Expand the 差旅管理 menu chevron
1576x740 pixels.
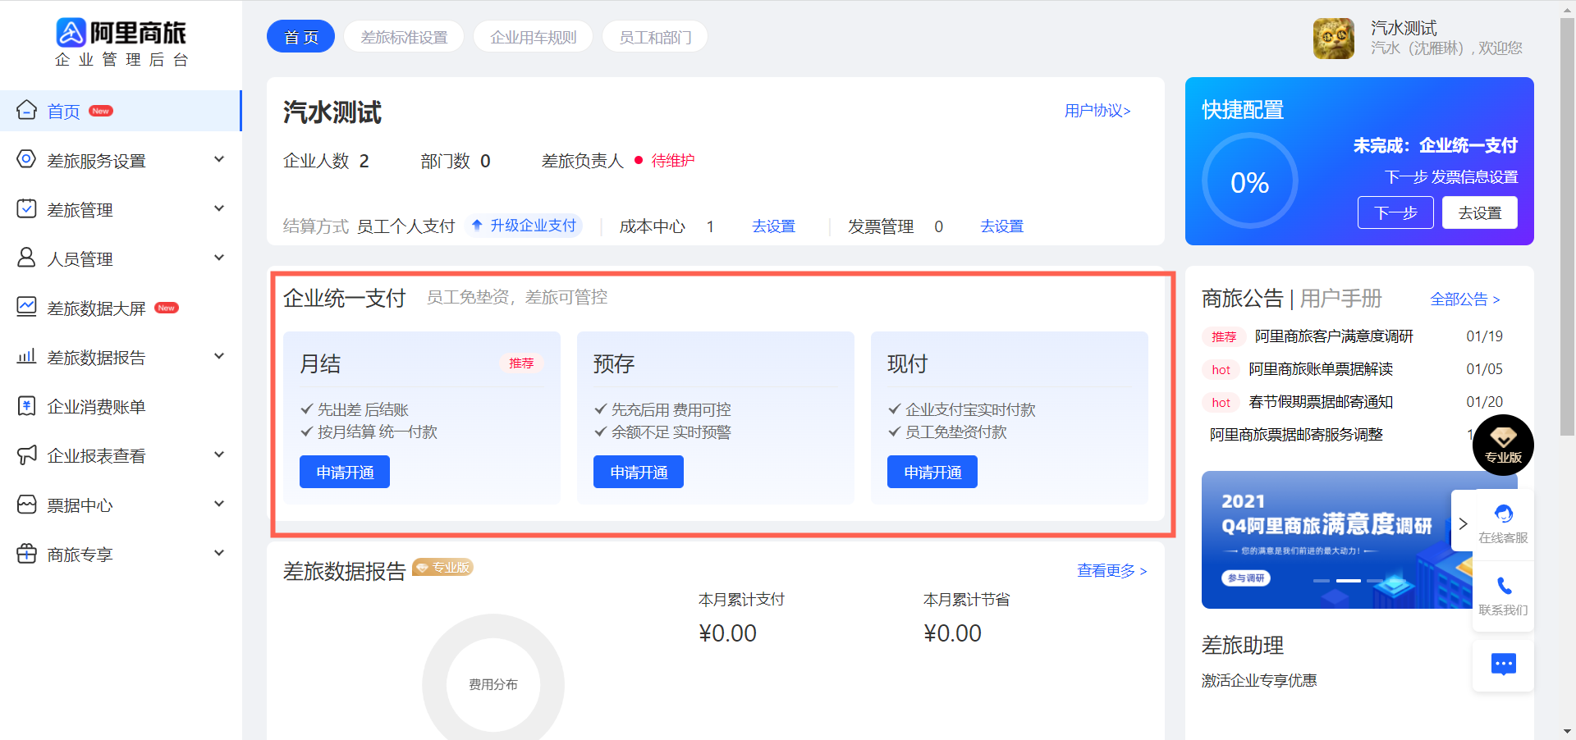(219, 208)
